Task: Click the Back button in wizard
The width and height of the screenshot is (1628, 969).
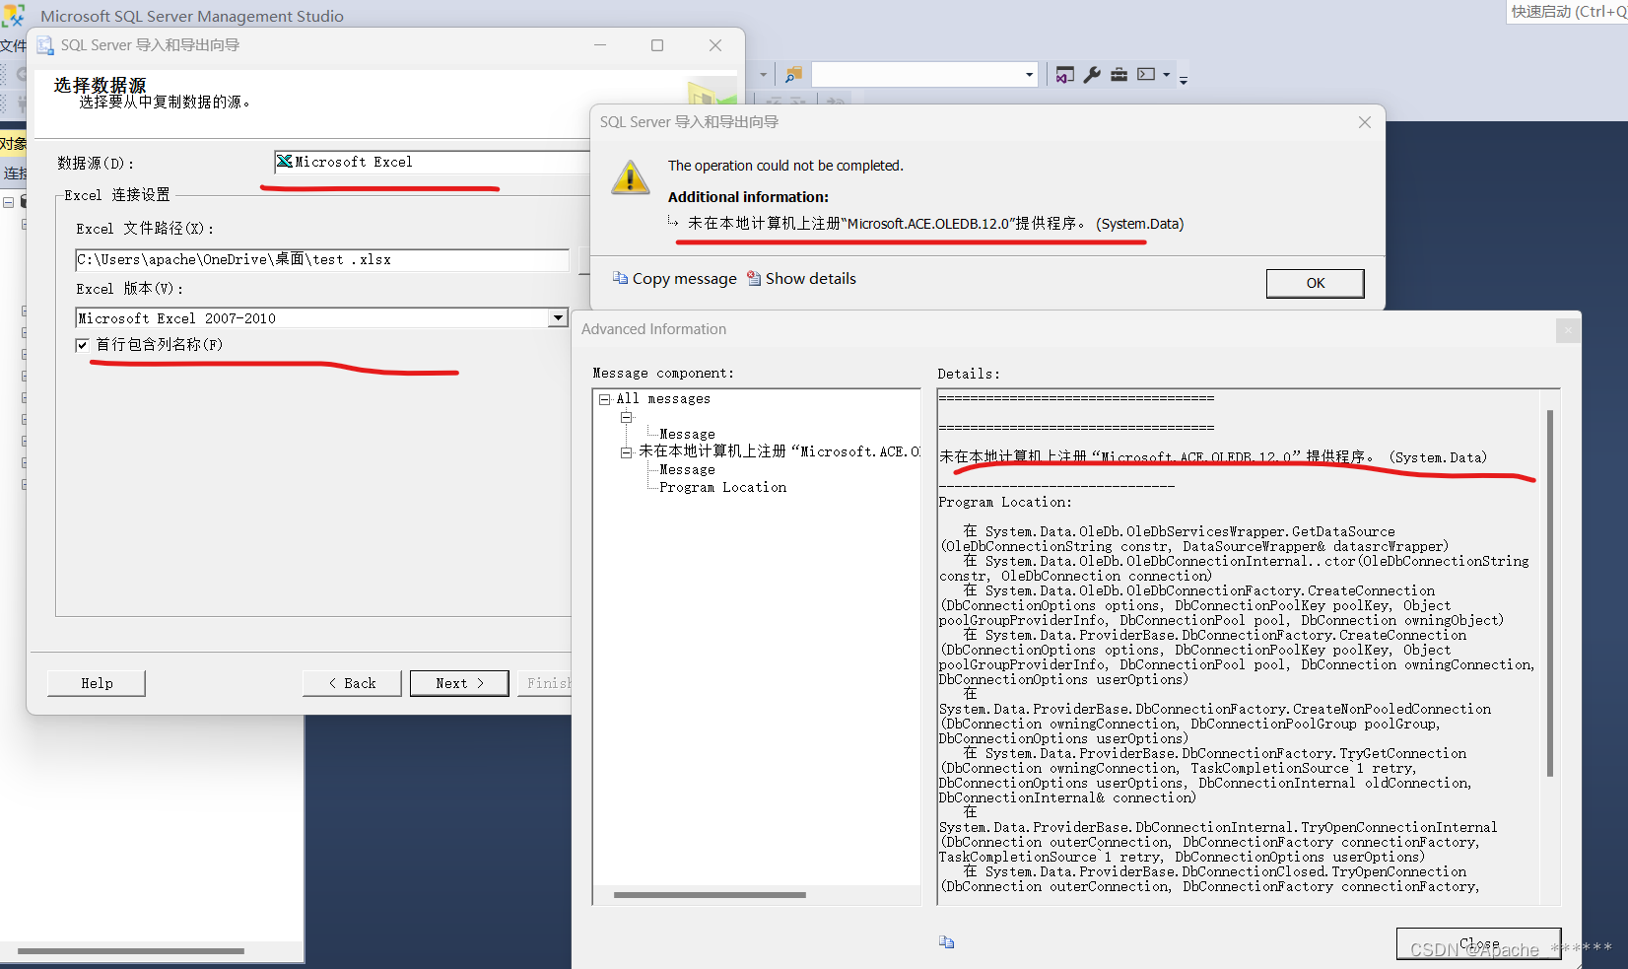Action: 352,683
